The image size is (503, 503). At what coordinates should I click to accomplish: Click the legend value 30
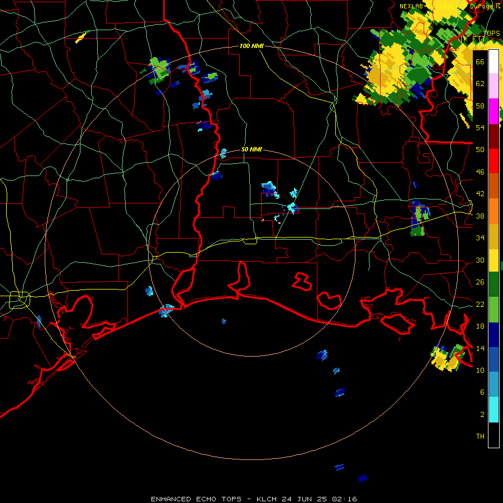coord(480,260)
